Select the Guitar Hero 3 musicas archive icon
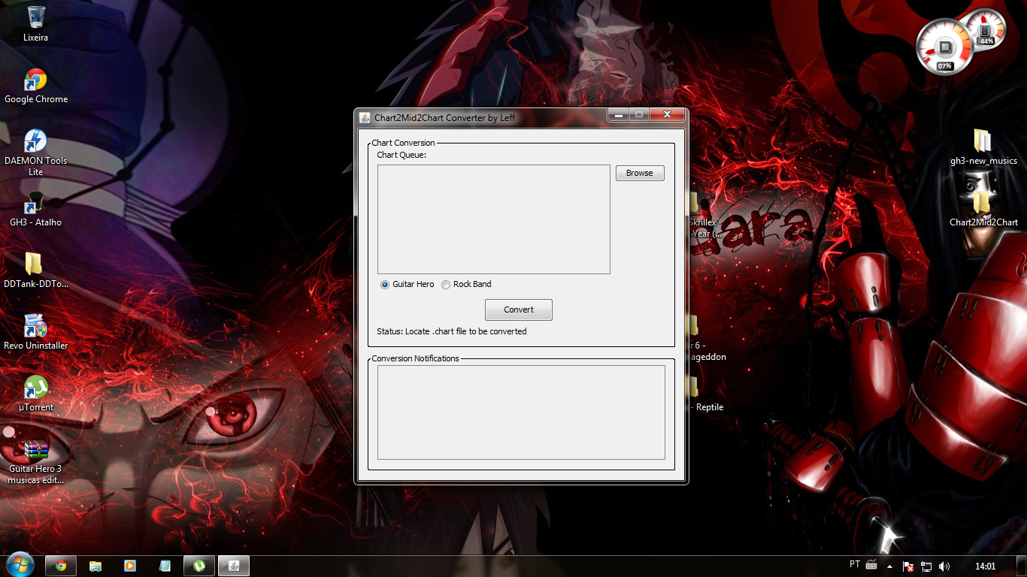This screenshot has height=577, width=1027. click(x=35, y=461)
